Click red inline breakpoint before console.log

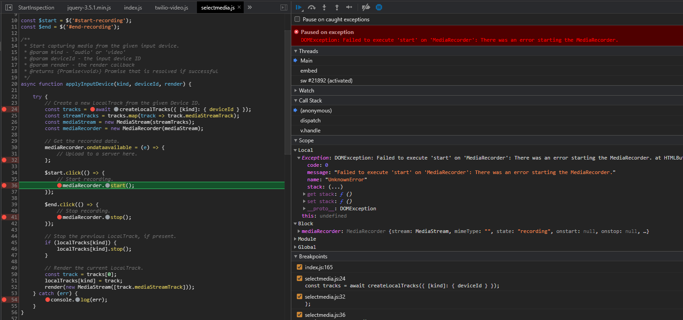tap(48, 300)
